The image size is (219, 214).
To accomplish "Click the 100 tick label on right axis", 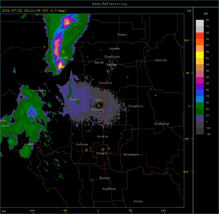I will [186, 40].
